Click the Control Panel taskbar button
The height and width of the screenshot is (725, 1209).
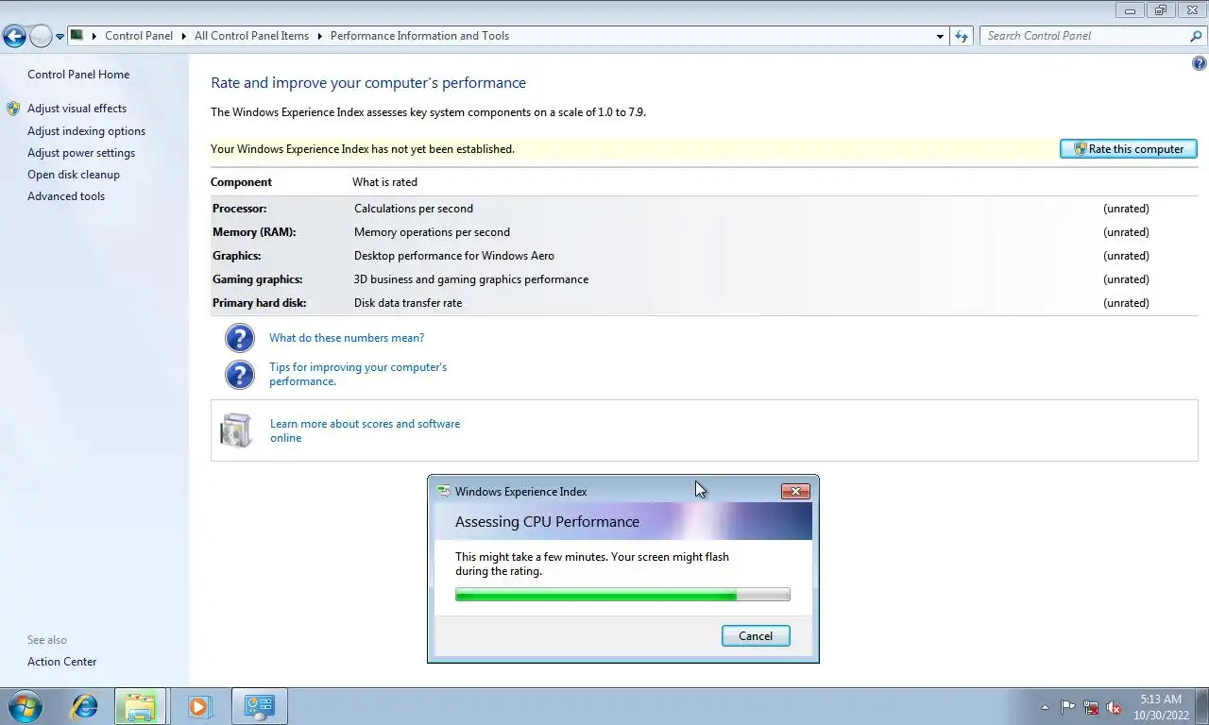pos(259,706)
